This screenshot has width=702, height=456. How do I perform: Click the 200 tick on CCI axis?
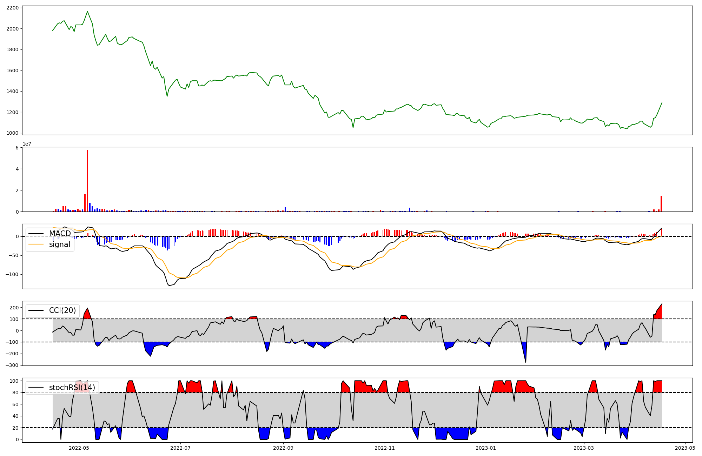pyautogui.click(x=14, y=308)
